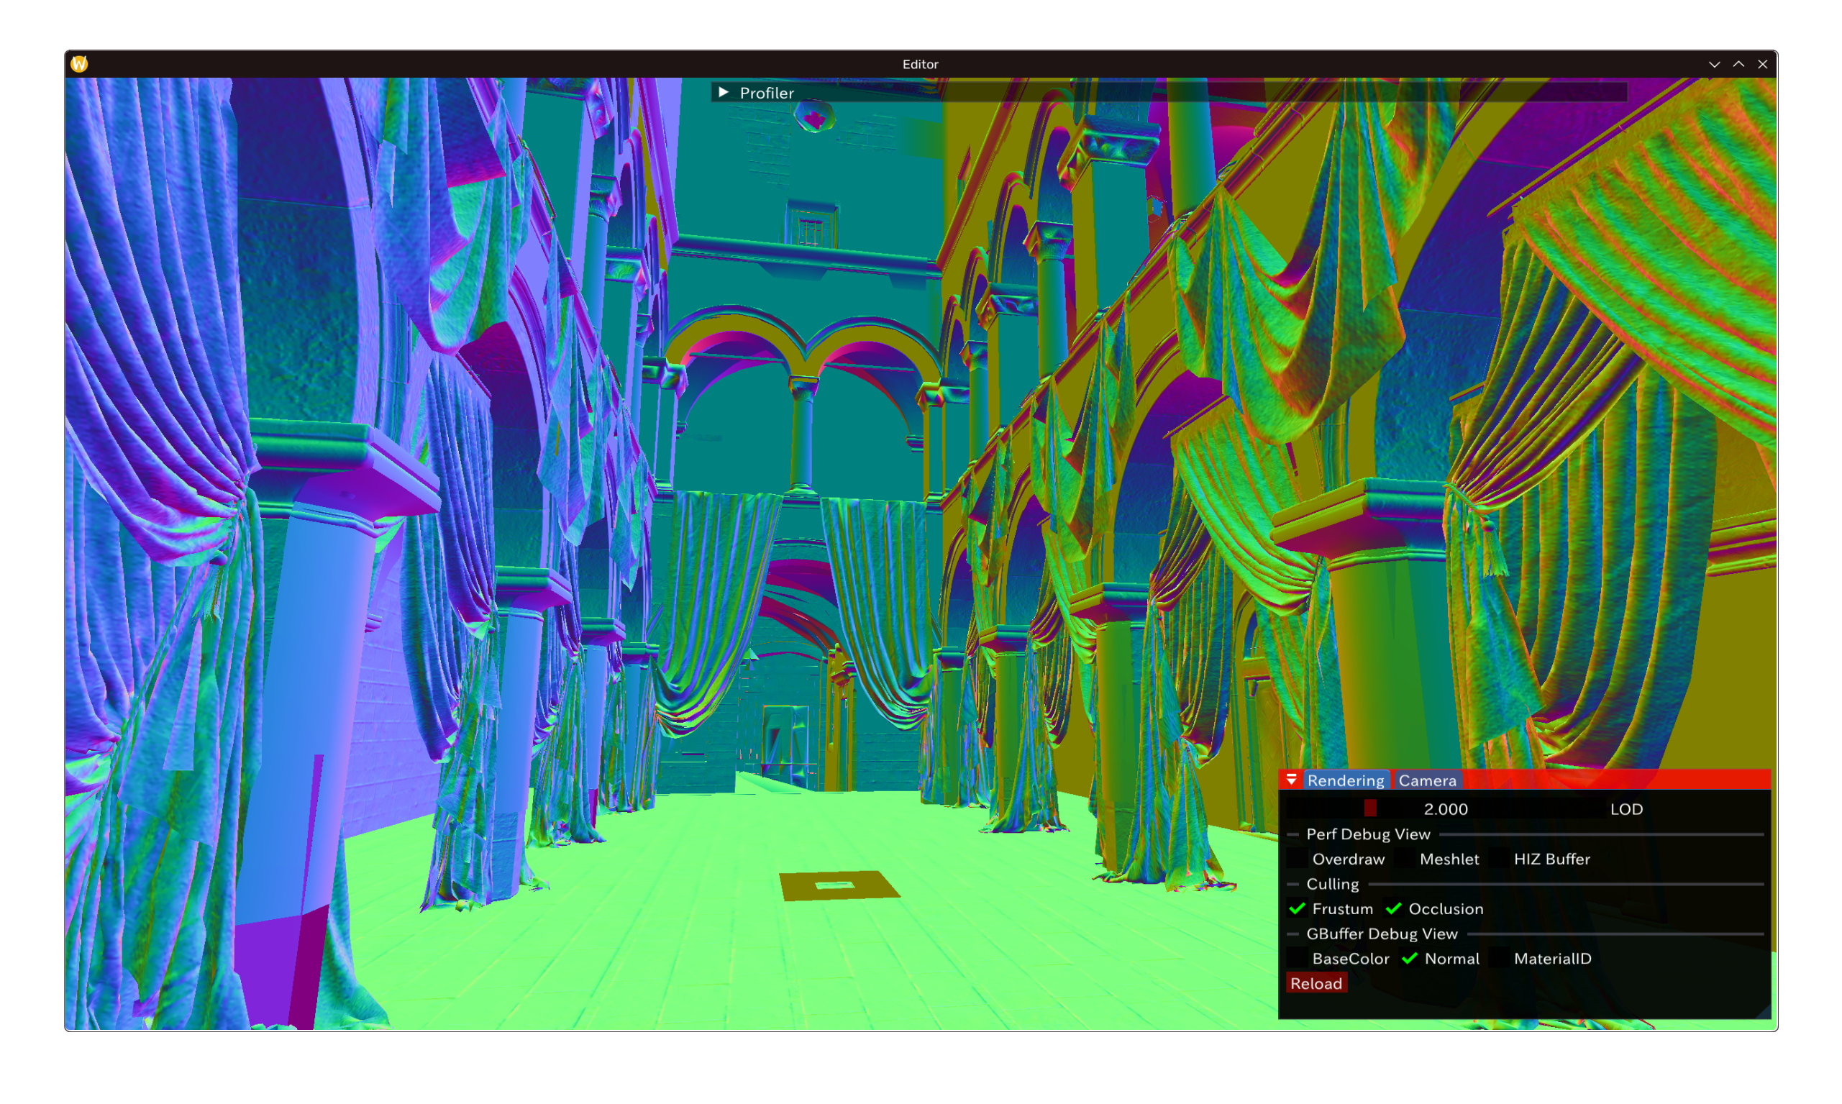Select the Rendering tab
This screenshot has height=1104, width=1842.
(x=1345, y=780)
